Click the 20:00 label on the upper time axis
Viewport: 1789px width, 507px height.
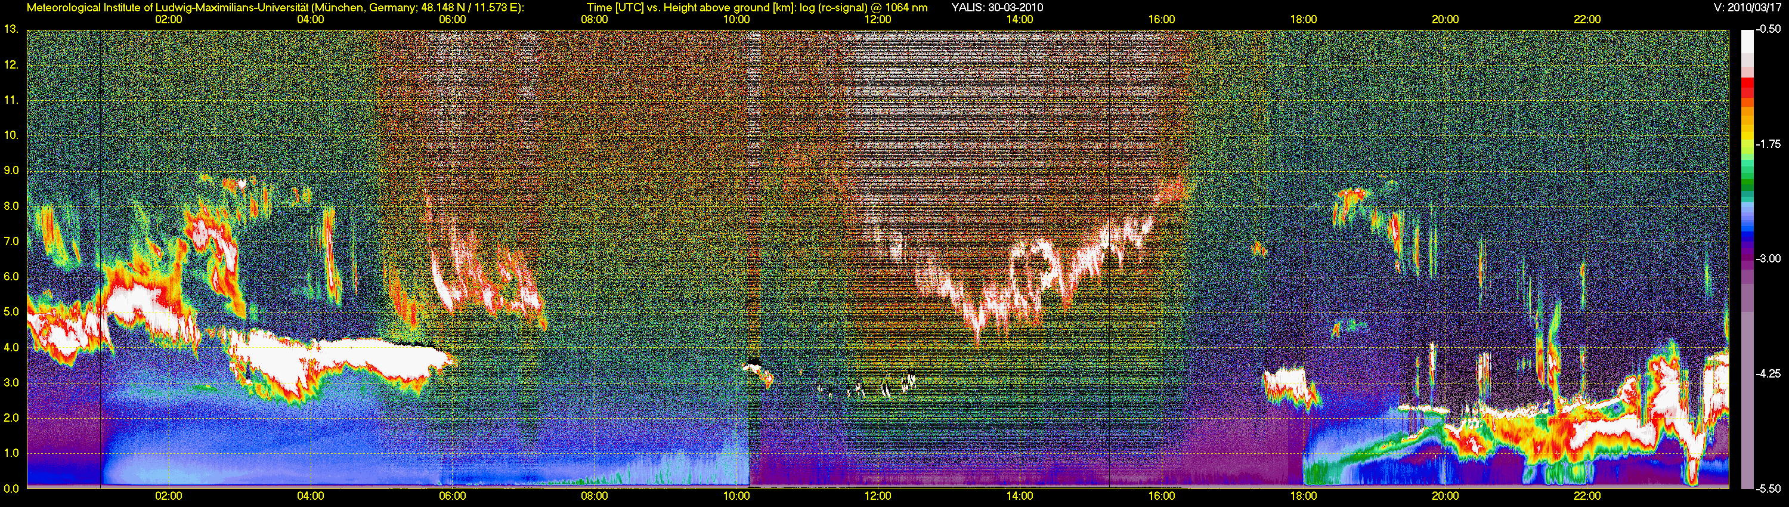pyautogui.click(x=1446, y=20)
